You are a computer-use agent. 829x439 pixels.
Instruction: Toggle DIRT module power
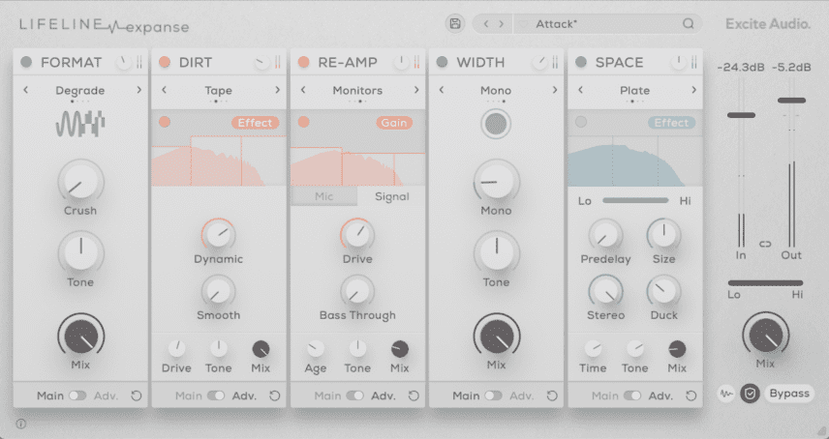(x=165, y=62)
